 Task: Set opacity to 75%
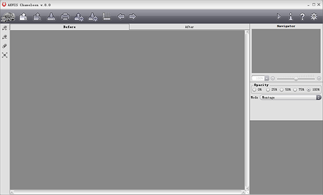(295, 90)
